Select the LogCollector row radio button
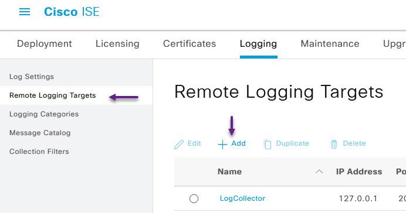Screen dimensions: 406x213 tap(194, 198)
